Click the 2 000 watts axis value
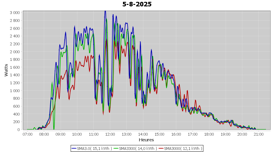The height and width of the screenshot is (152, 274). tap(15, 52)
